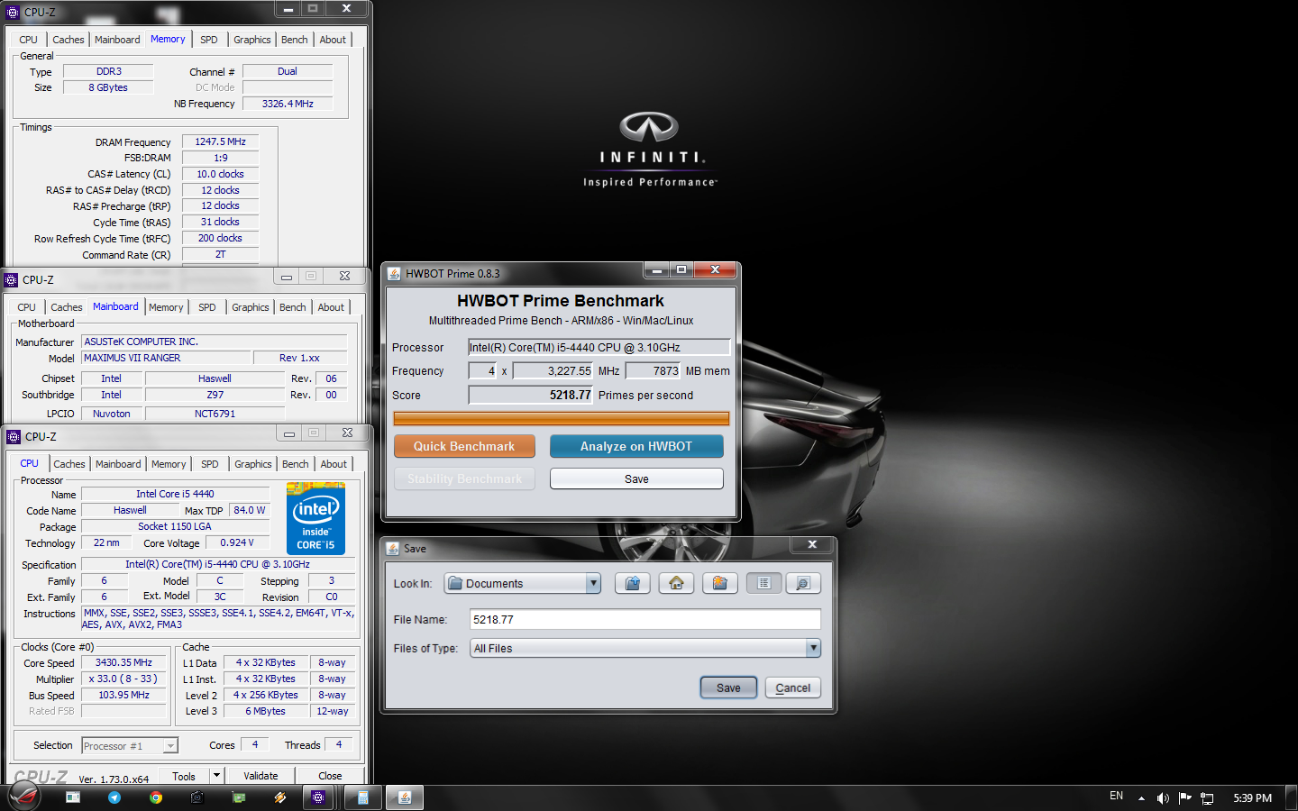Click the CPU-Z taskbar button

tap(318, 797)
